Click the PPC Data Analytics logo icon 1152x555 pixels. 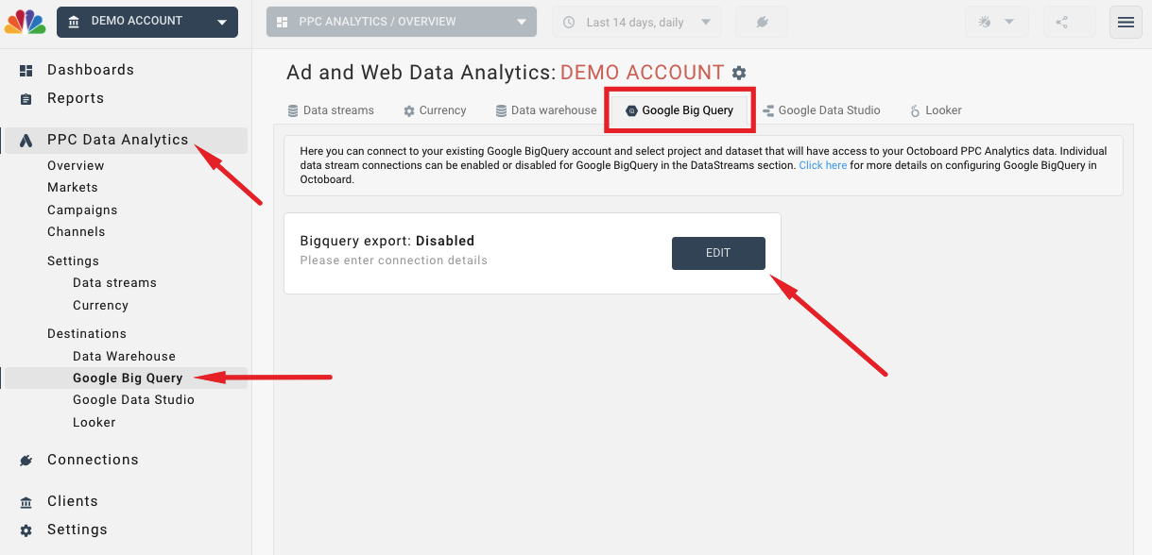(x=26, y=141)
